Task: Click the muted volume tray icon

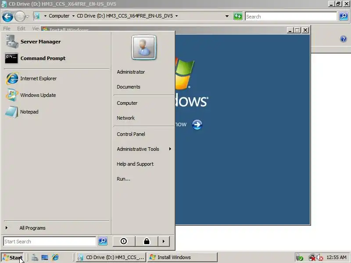Action: click(x=320, y=258)
